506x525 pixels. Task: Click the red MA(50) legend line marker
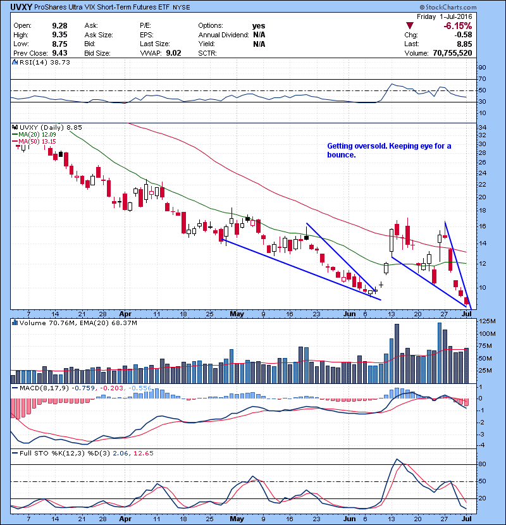(15, 142)
